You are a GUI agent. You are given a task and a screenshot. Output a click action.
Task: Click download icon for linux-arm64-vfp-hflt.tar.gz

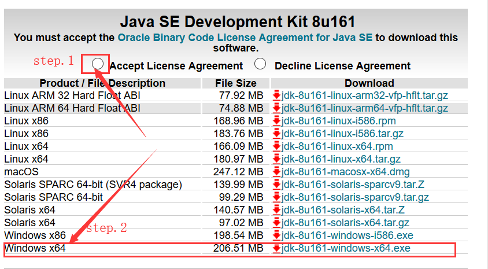click(276, 108)
